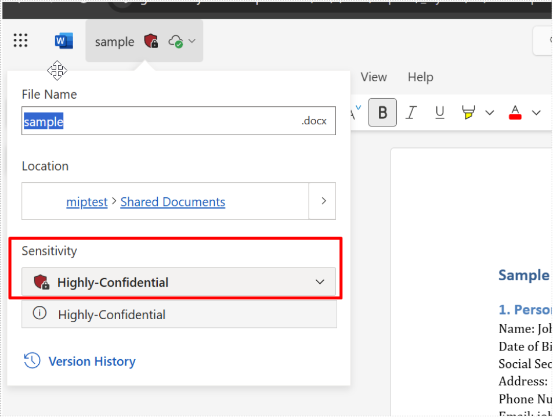The image size is (553, 419).
Task: Click the Version History clock icon
Action: [32, 361]
